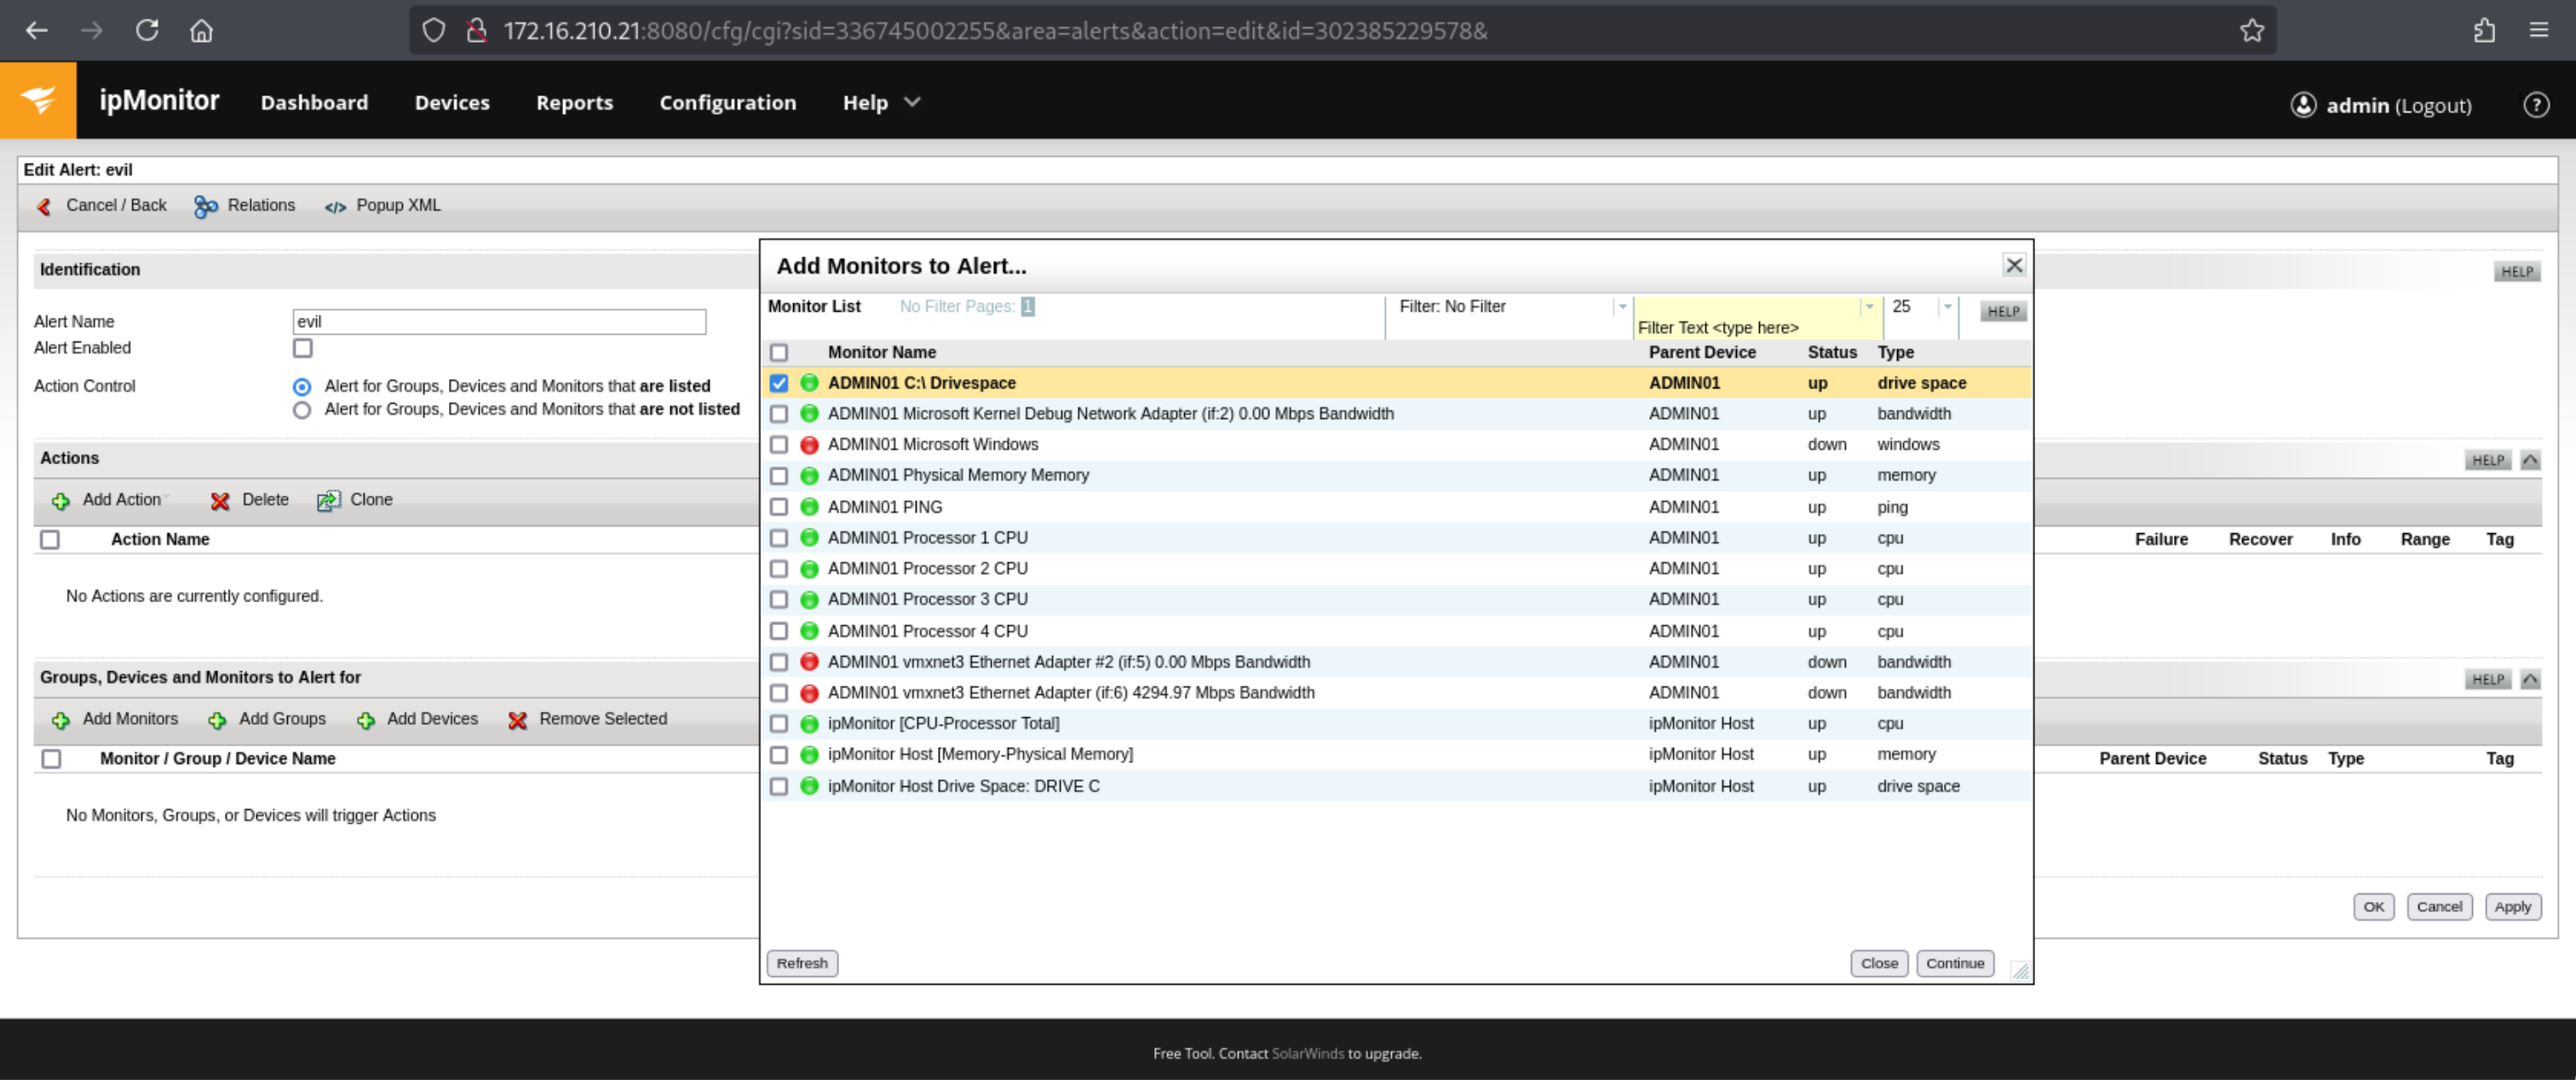Bookmark this page with star icon
The image size is (2576, 1080).
click(2252, 31)
